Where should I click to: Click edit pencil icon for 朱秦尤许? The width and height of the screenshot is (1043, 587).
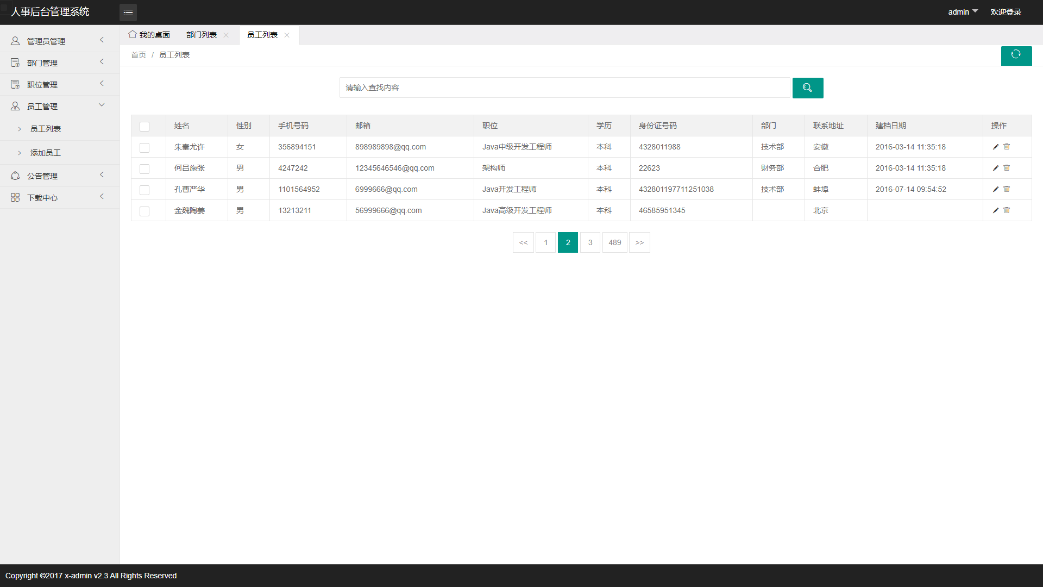[x=996, y=147]
